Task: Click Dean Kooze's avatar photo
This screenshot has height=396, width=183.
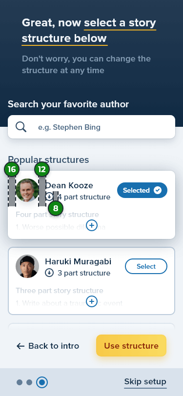Action: pos(27,190)
